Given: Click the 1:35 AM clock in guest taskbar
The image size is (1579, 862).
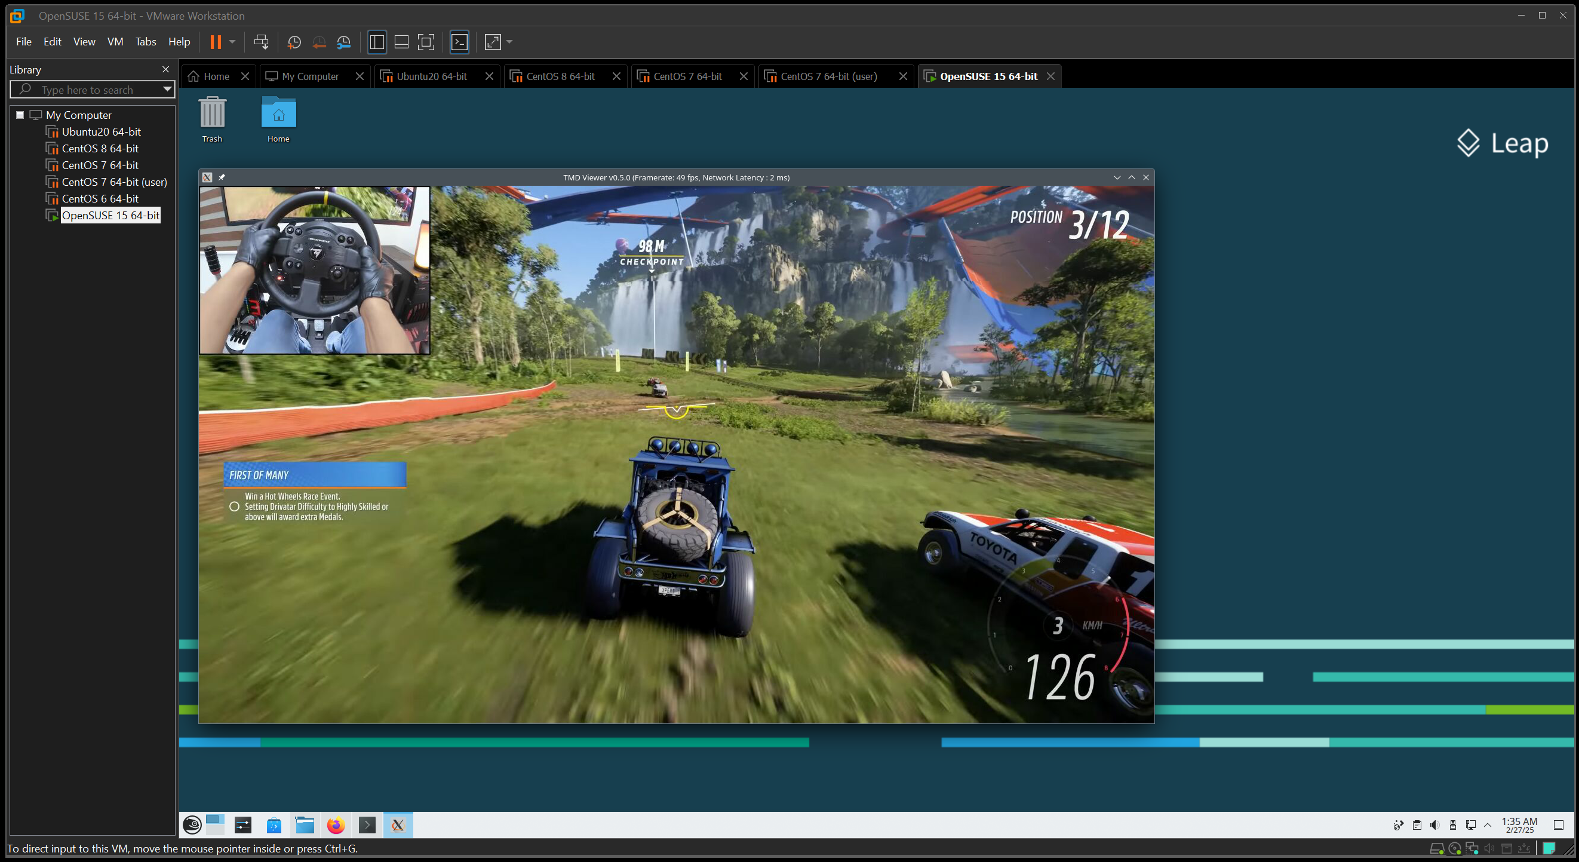Looking at the screenshot, I should tap(1519, 825).
